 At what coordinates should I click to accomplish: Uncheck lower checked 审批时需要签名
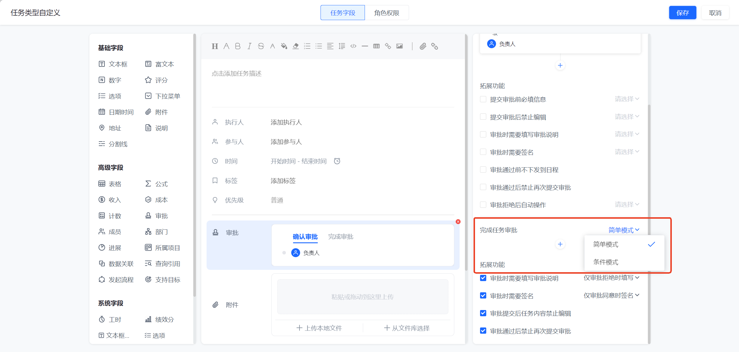483,296
